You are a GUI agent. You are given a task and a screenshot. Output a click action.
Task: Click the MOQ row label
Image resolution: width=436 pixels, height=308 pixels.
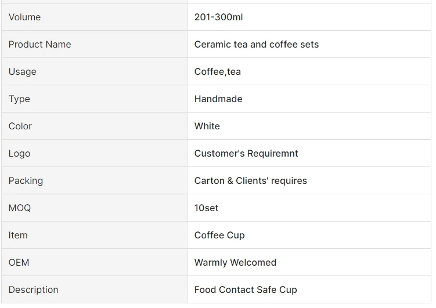pyautogui.click(x=19, y=208)
